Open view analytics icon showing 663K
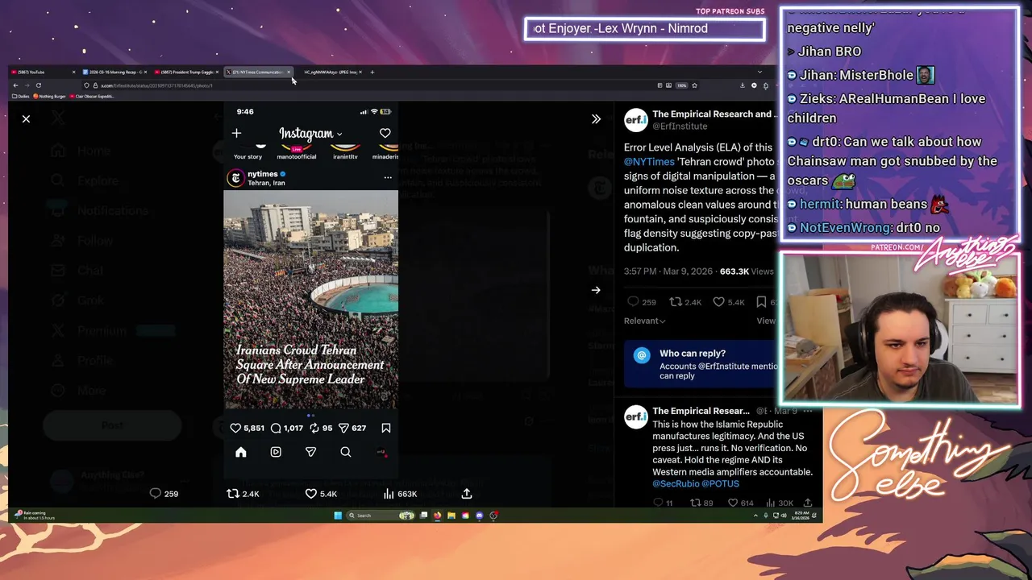Screen dimensions: 1032x580 pyautogui.click(x=389, y=494)
